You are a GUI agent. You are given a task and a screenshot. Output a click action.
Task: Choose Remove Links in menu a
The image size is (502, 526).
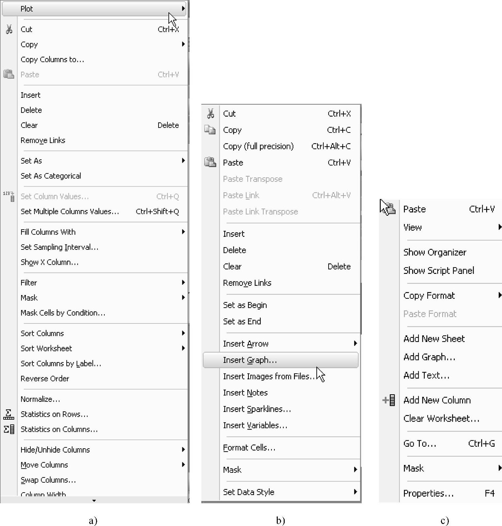43,140
